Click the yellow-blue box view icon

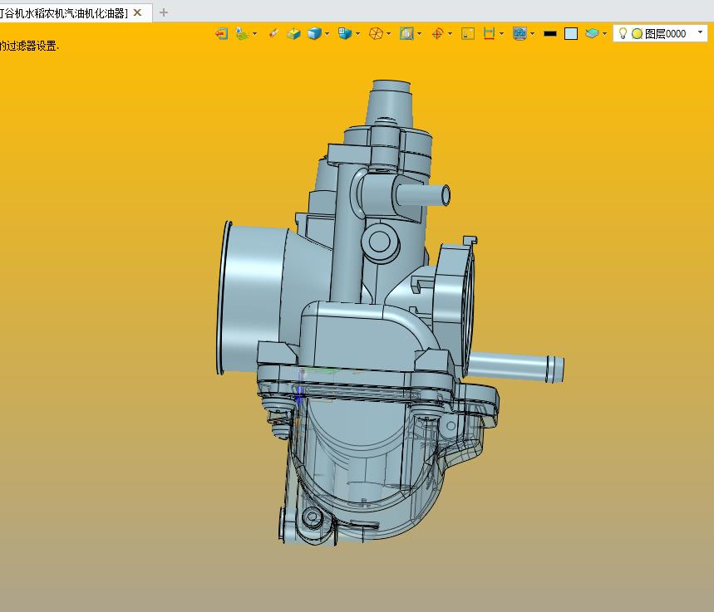[x=293, y=33]
